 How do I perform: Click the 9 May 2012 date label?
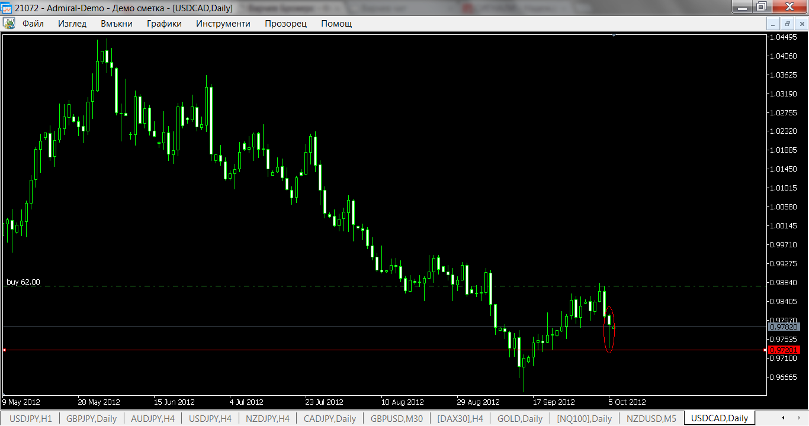(x=20, y=402)
